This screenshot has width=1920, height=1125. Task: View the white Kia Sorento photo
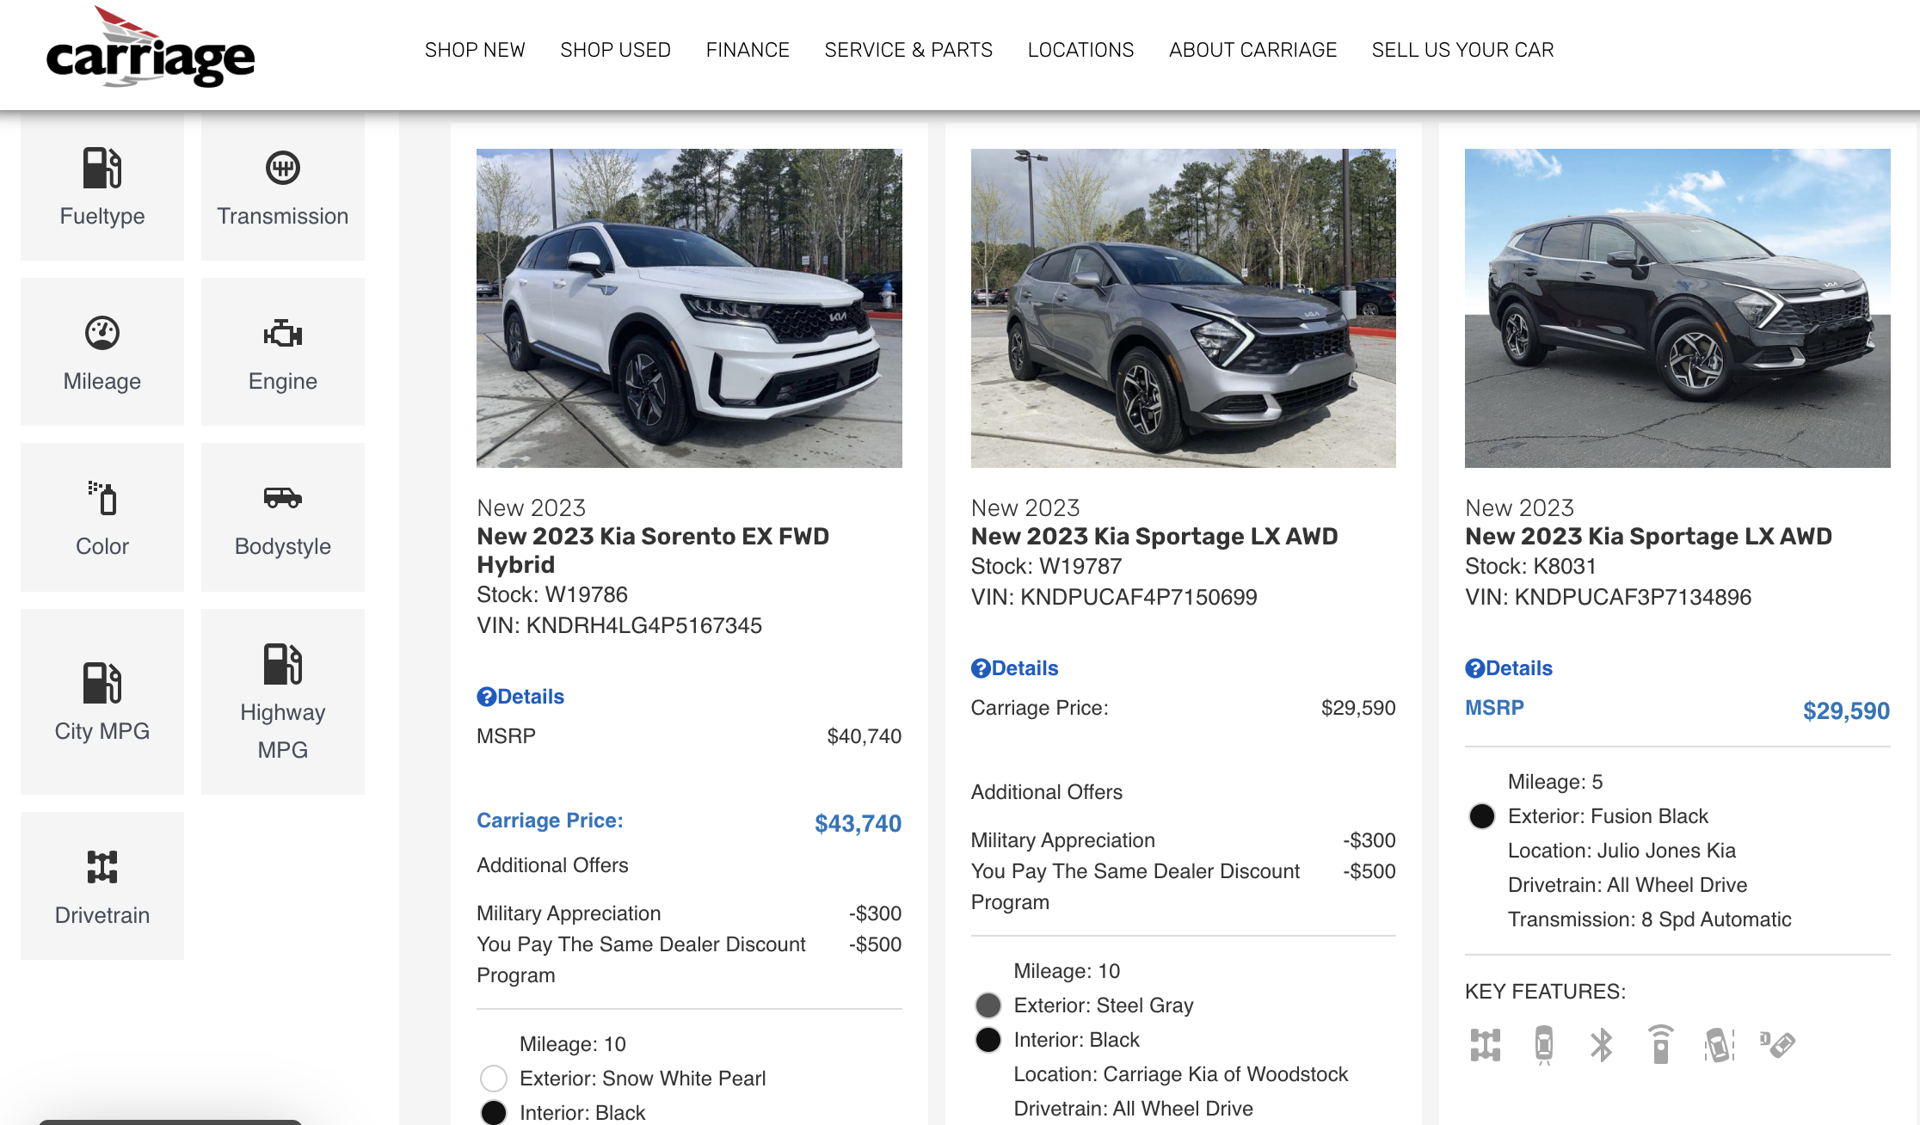[689, 308]
